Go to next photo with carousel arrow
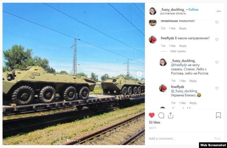This screenshot has height=148, width=227. 139,74
